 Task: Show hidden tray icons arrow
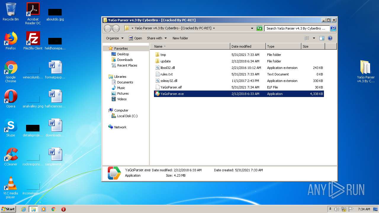[330, 209]
